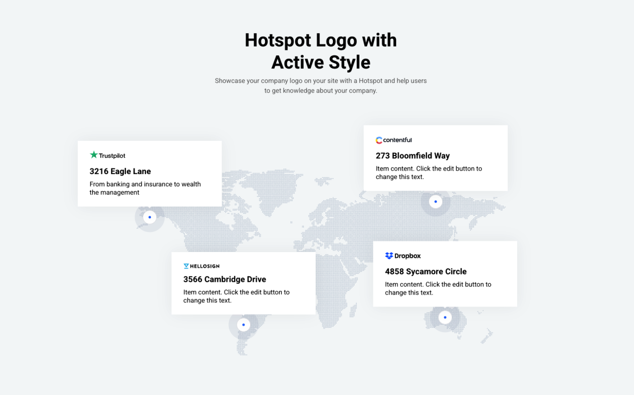Click the description text in HelloSign card

point(236,296)
